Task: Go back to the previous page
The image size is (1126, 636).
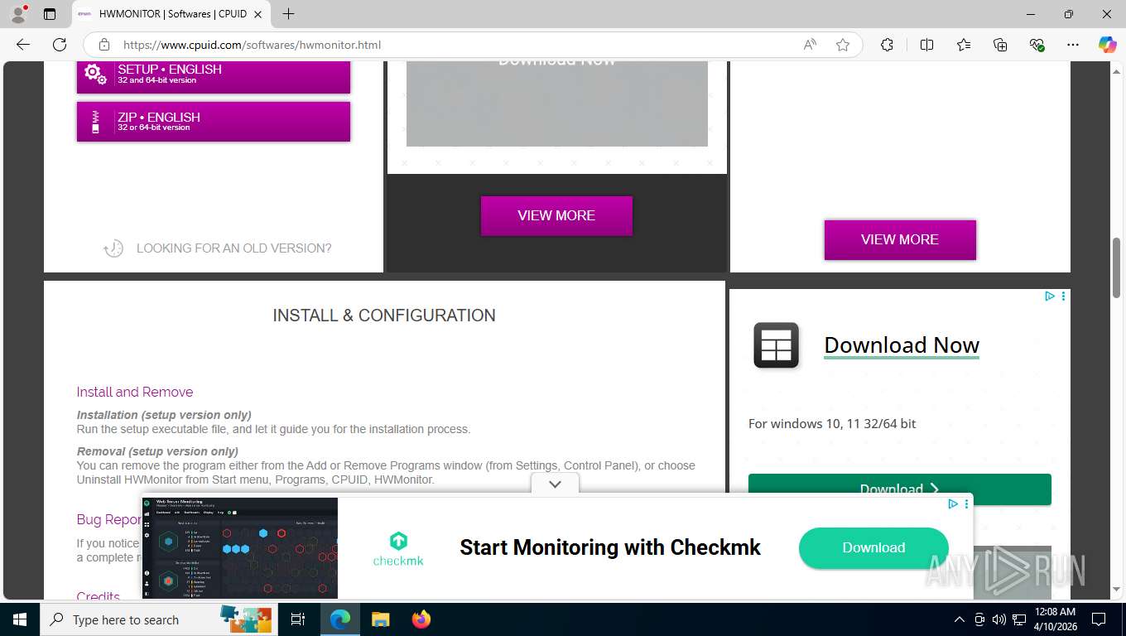Action: [23, 45]
